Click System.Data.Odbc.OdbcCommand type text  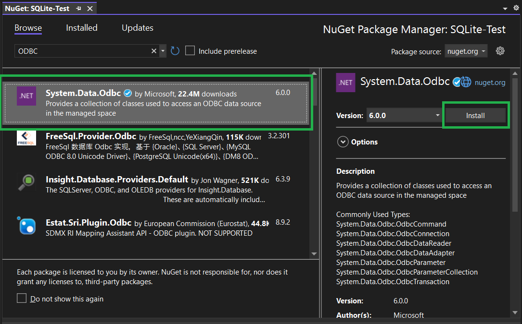(391, 224)
